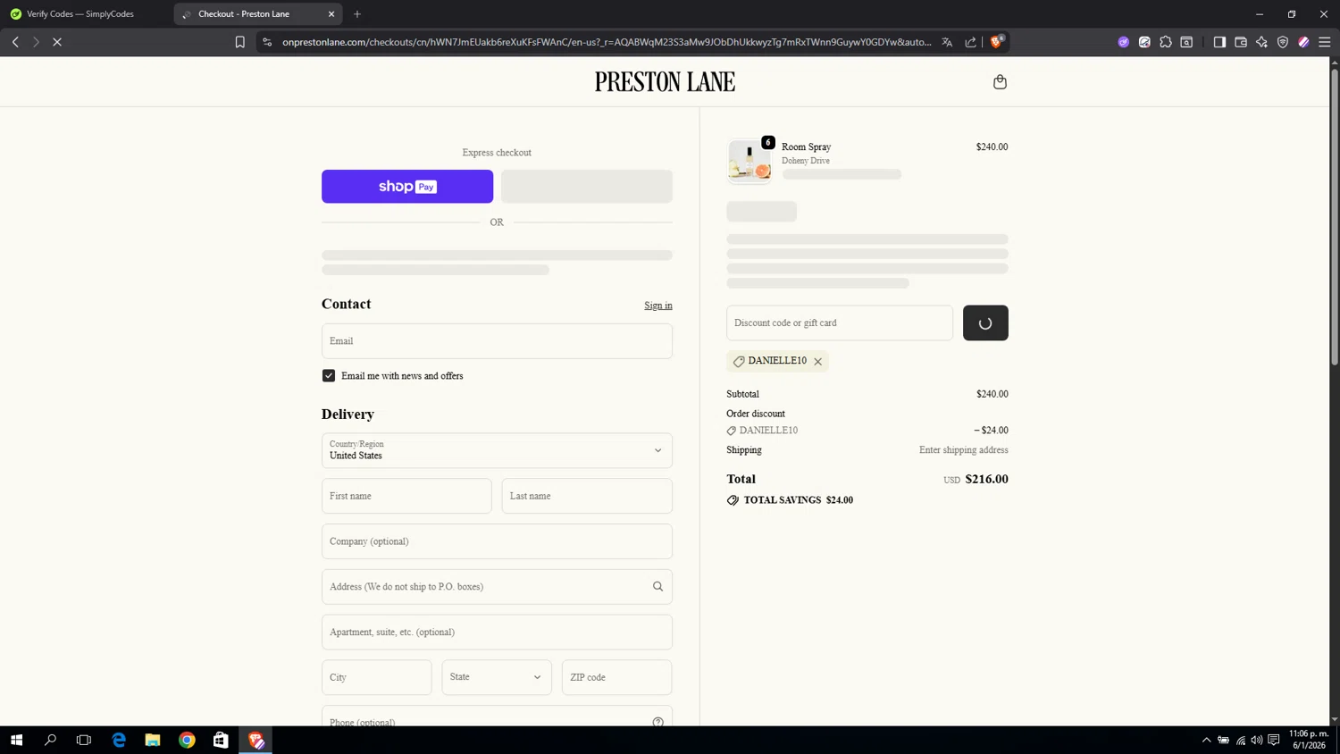1340x754 pixels.
Task: Open File Explorer from taskbar
Action: (x=153, y=740)
